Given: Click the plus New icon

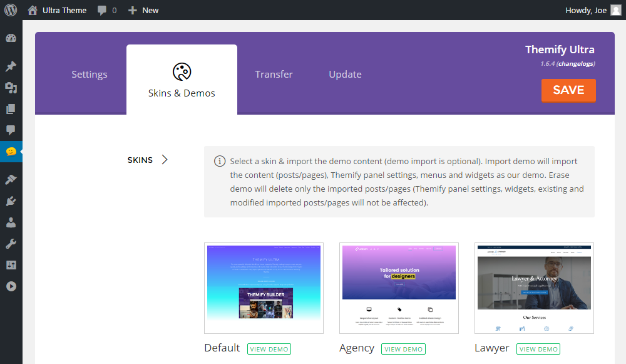Looking at the screenshot, I should [133, 11].
